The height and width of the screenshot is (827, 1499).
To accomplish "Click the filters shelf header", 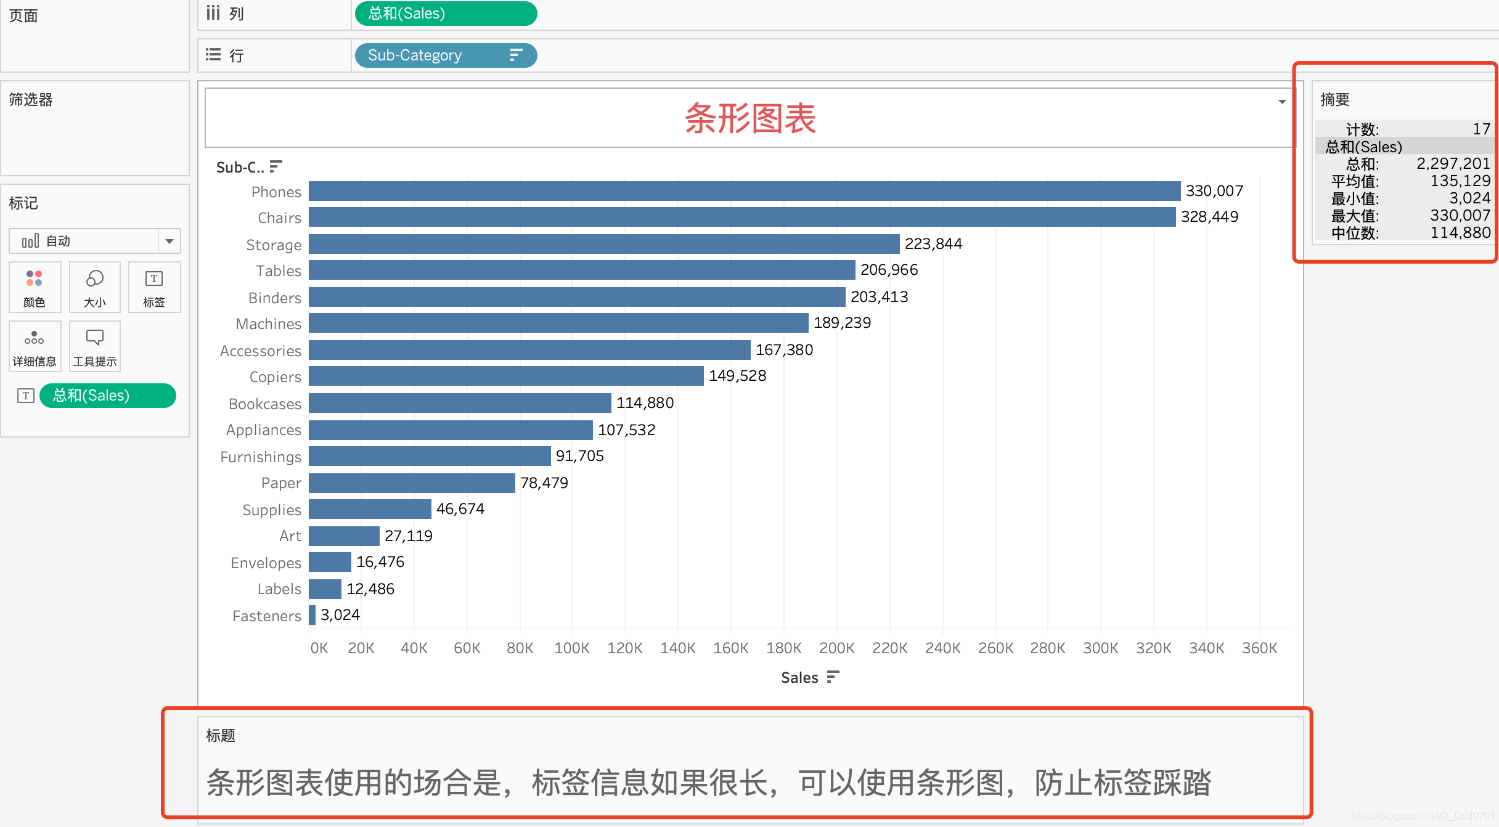I will pos(31,99).
